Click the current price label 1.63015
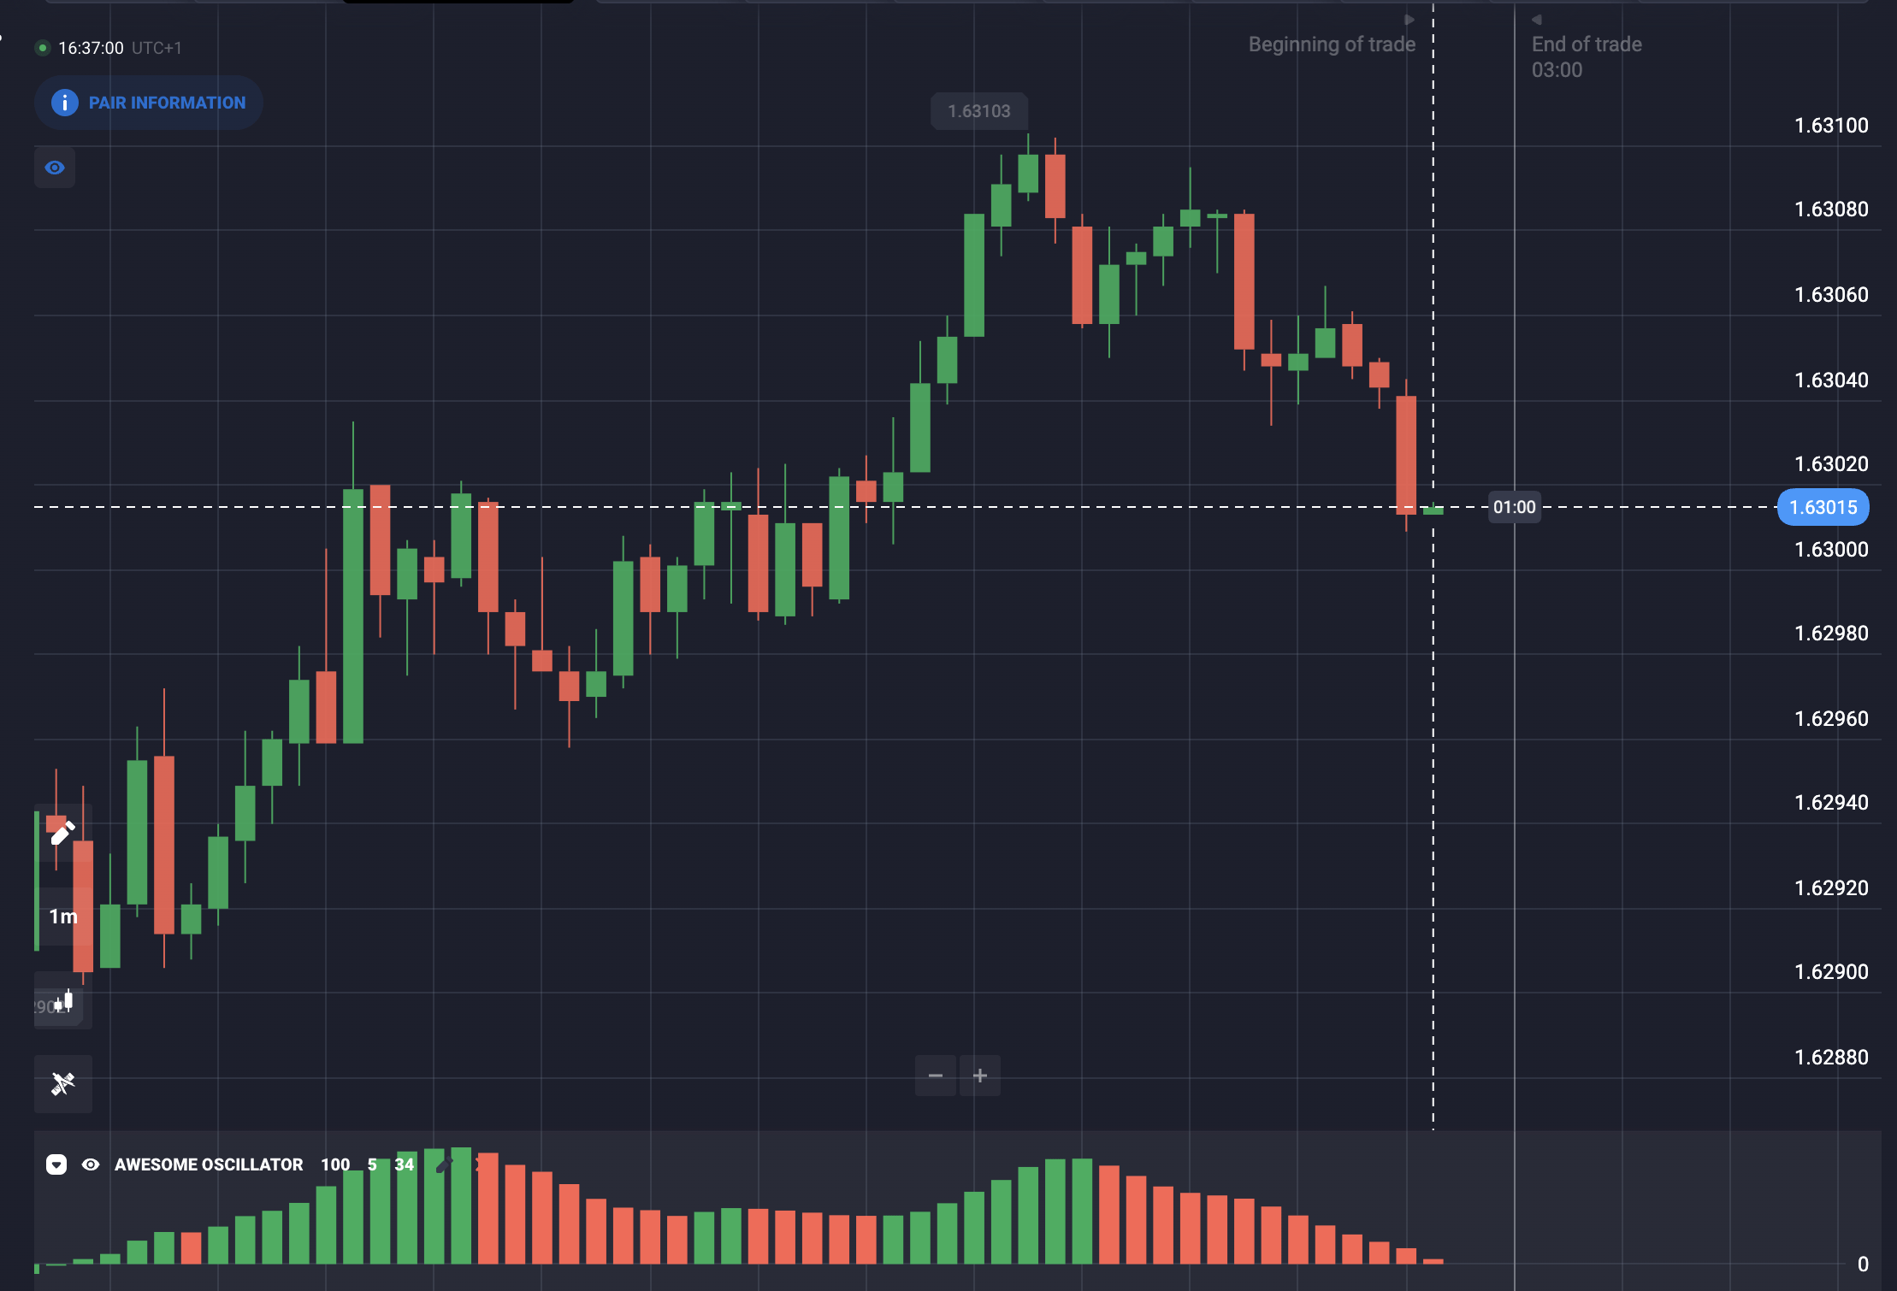 point(1823,507)
